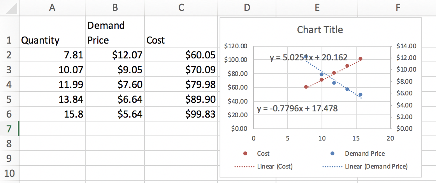Click the horizontal axis label 20
Viewport: 436px width, 183px height.
coord(390,138)
